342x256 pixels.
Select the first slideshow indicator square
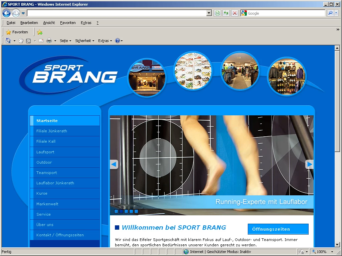(116, 211)
